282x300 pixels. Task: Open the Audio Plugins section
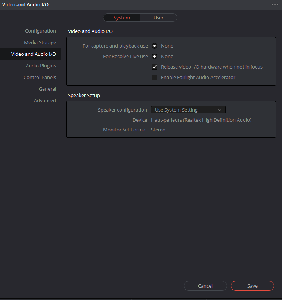[41, 66]
